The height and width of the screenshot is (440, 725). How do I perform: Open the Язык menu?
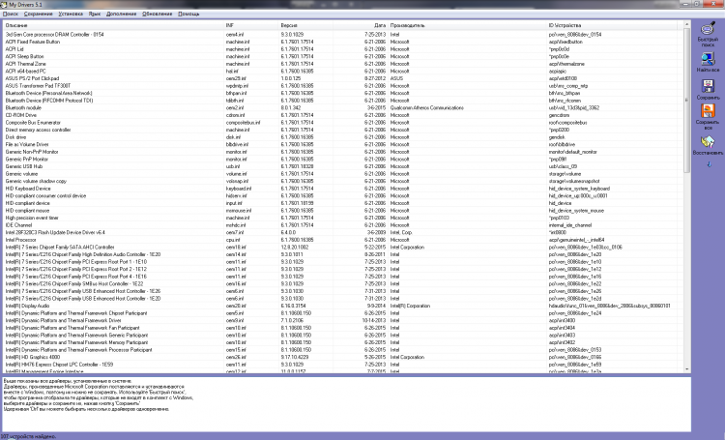point(95,14)
